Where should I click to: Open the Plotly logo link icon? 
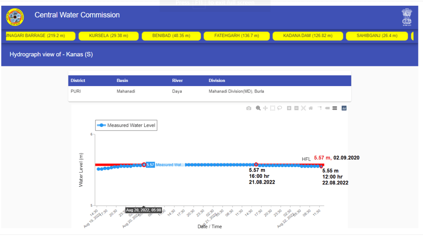coord(344,108)
